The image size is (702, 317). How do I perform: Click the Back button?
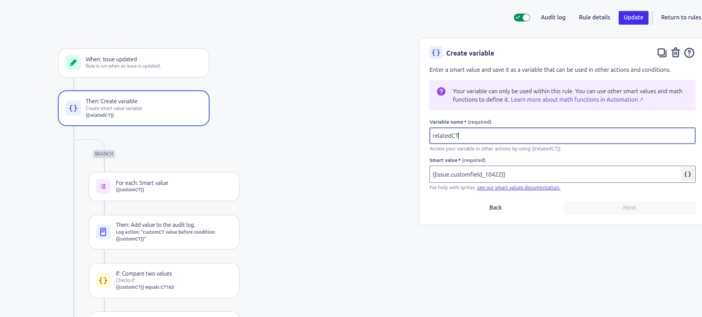(495, 207)
